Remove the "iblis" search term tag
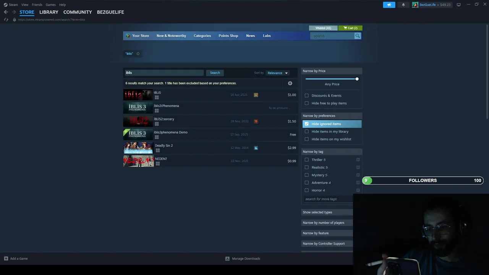Image resolution: width=489 pixels, height=275 pixels. point(138,54)
